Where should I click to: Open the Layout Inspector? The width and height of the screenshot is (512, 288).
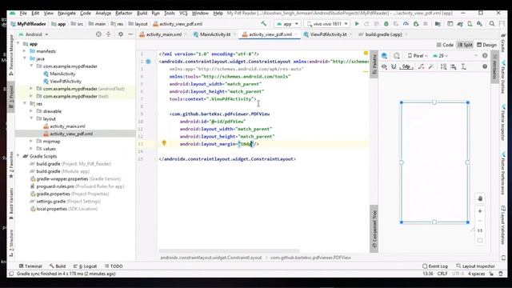coord(475,266)
